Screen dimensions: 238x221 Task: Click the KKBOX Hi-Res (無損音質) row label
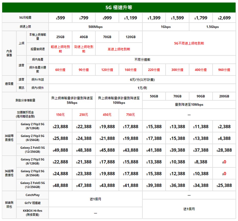pyautogui.click(x=33, y=213)
